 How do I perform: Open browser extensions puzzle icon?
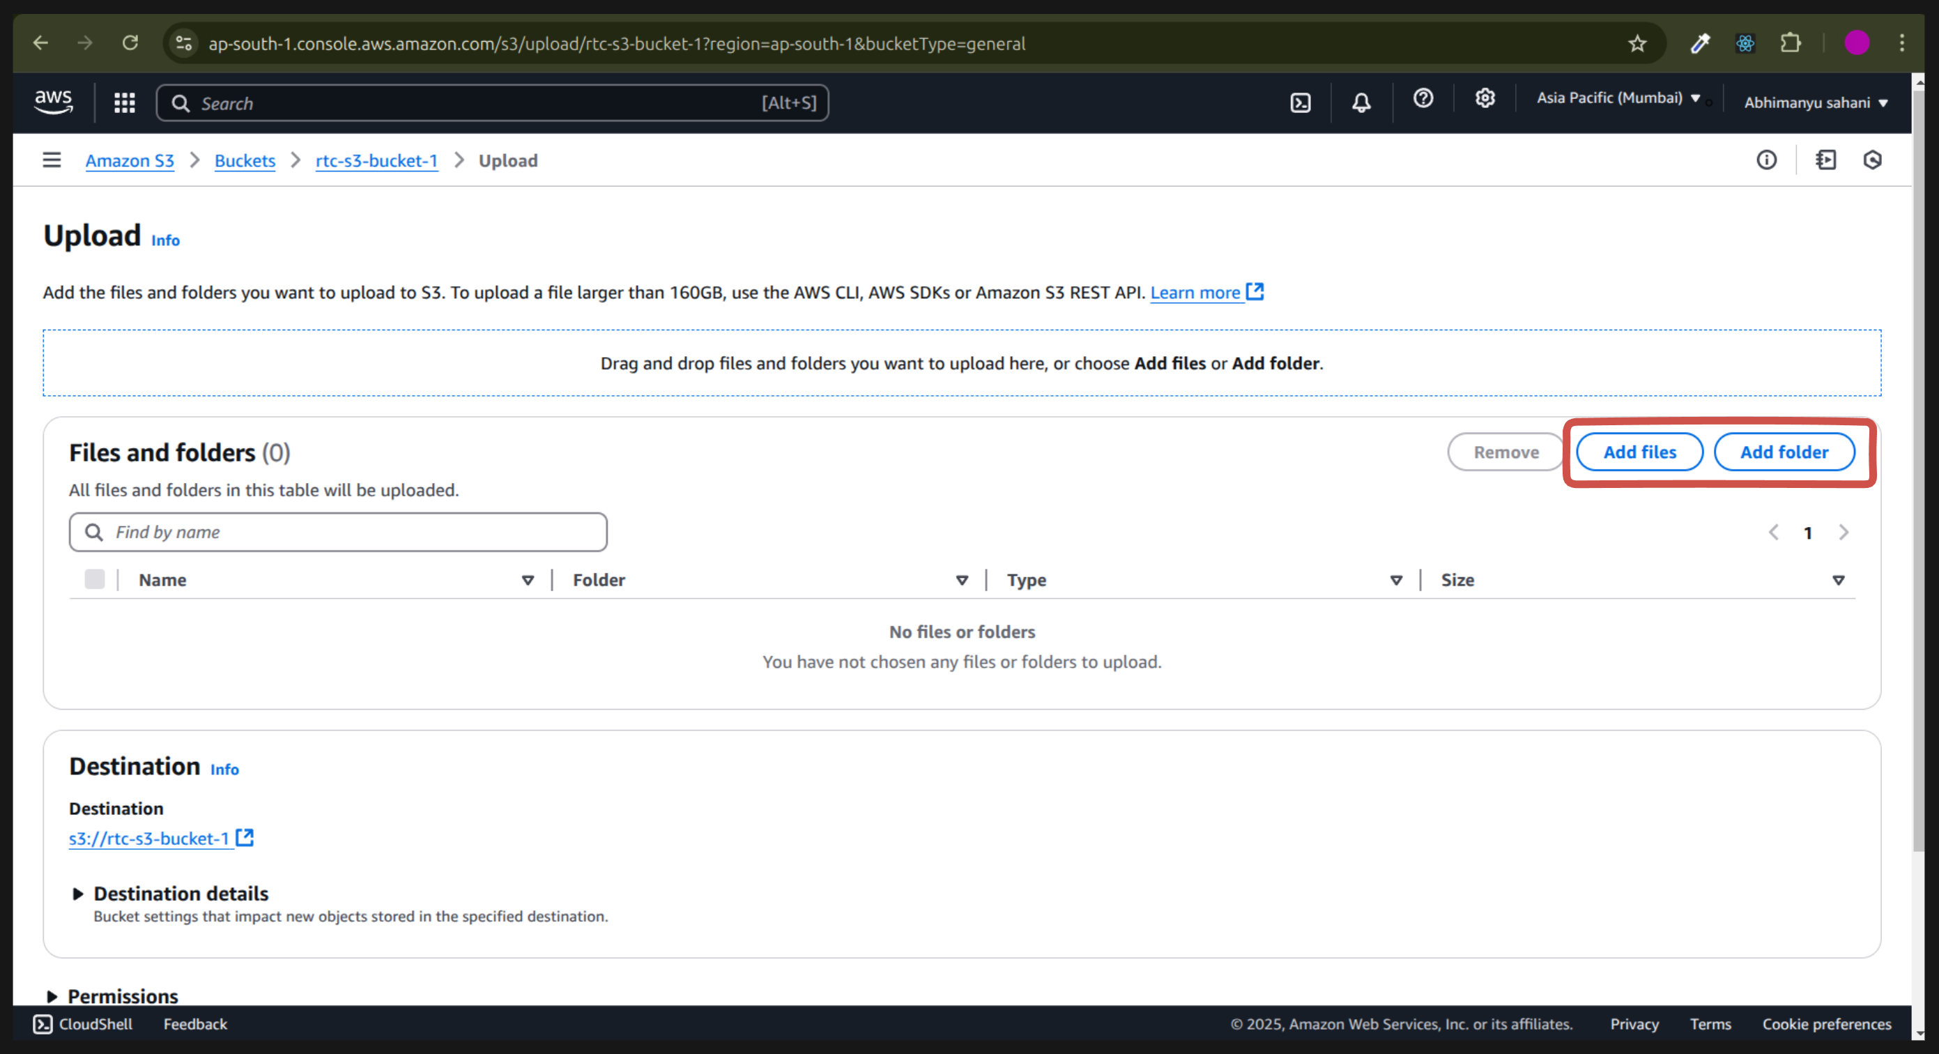1791,43
